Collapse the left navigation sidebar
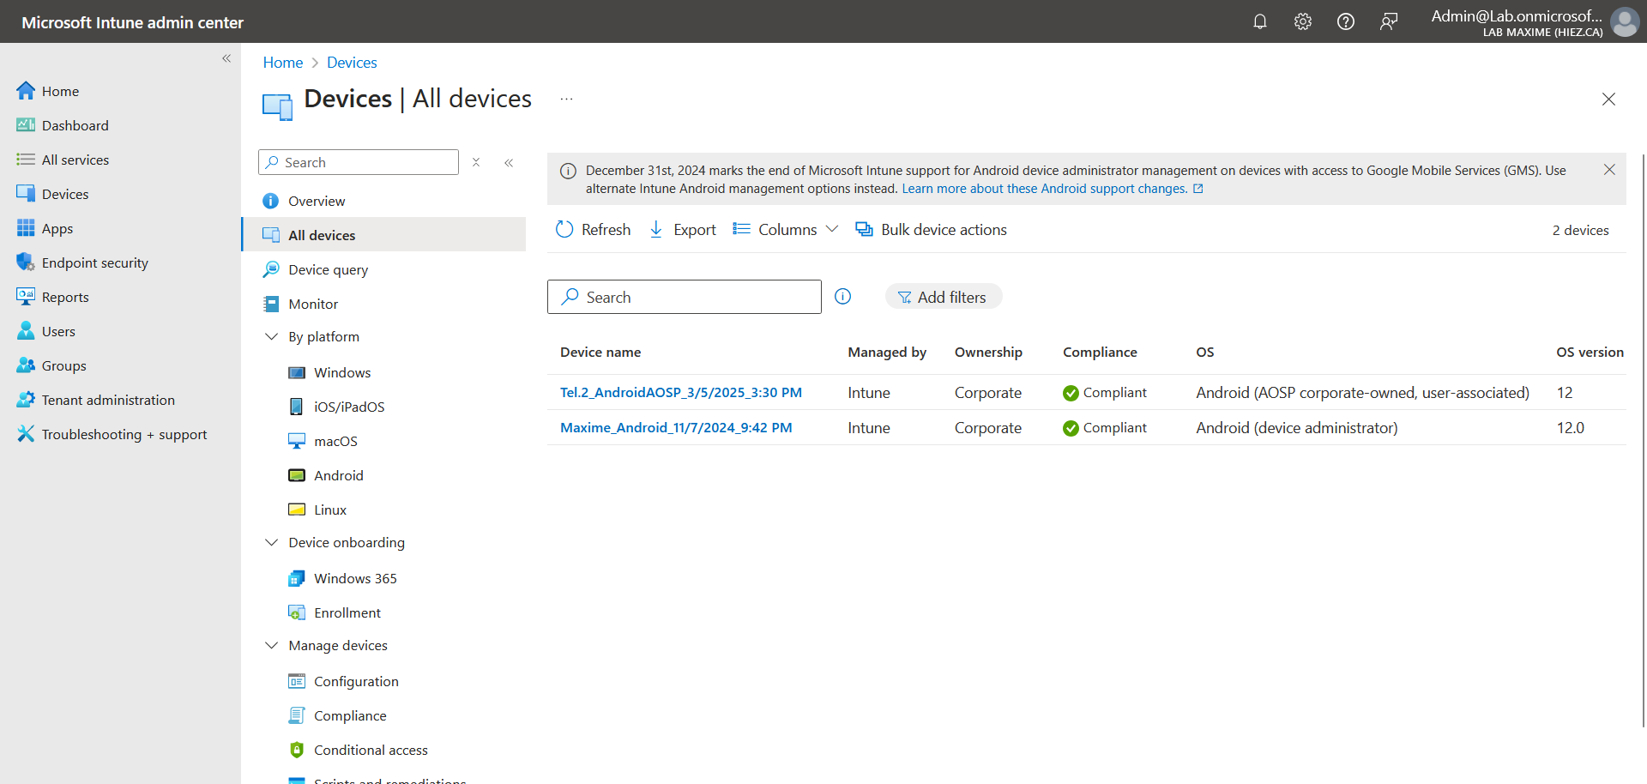Image resolution: width=1647 pixels, height=784 pixels. (226, 58)
